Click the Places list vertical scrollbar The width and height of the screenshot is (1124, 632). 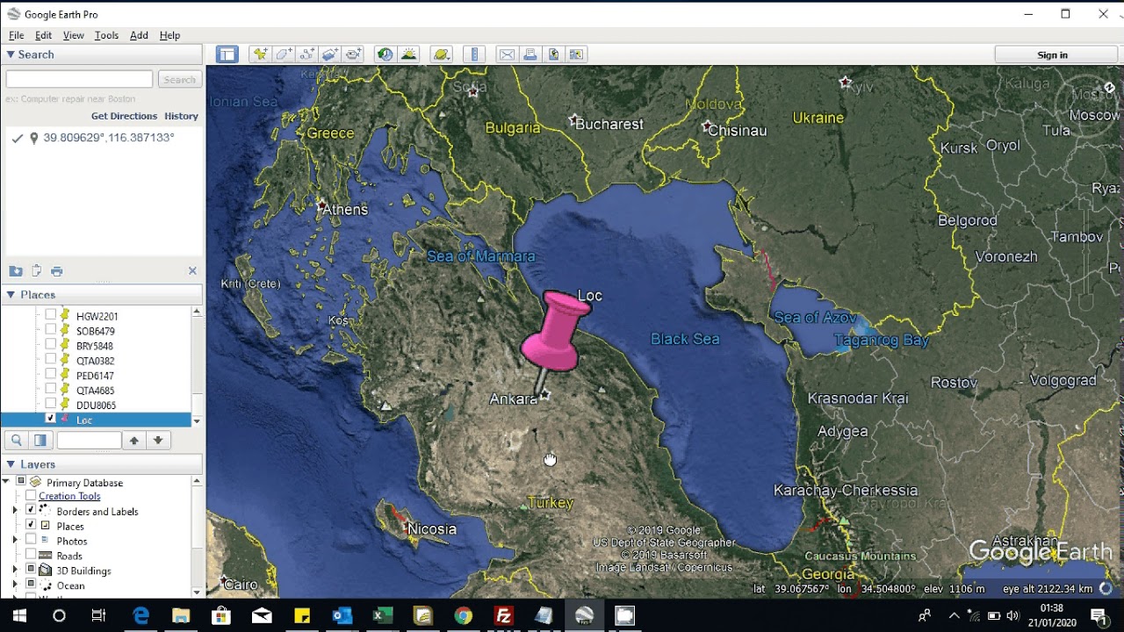tap(197, 367)
